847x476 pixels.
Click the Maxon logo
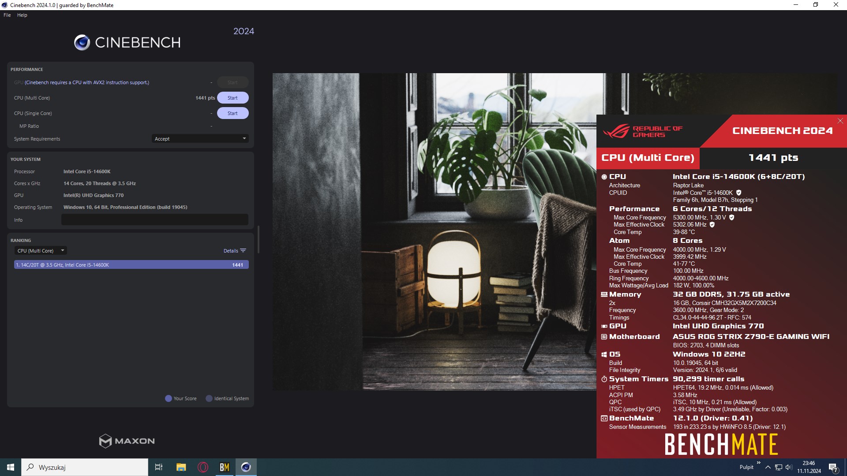point(127,441)
